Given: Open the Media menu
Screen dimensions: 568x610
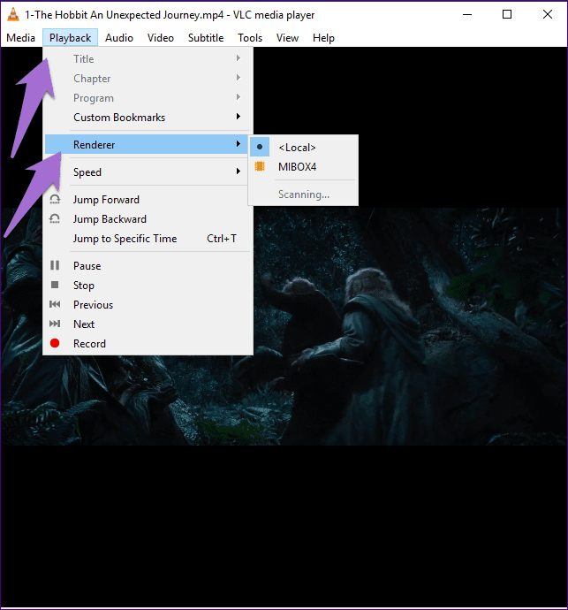Looking at the screenshot, I should click(21, 38).
